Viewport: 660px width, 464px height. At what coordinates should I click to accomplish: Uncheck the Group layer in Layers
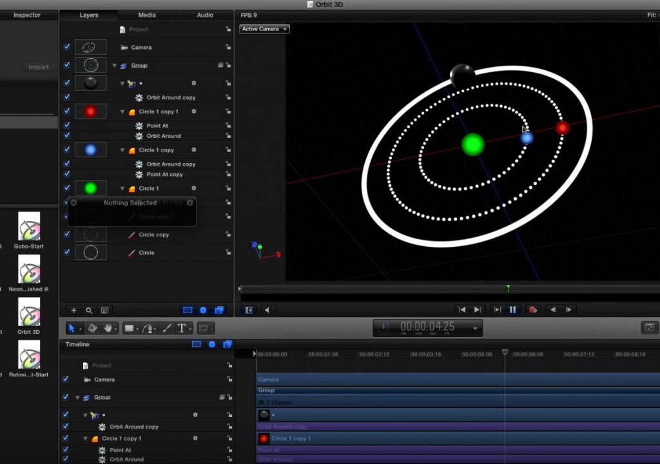[67, 65]
